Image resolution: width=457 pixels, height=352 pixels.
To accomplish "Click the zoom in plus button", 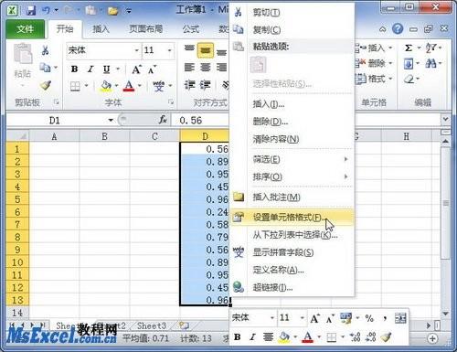I will click(x=432, y=338).
